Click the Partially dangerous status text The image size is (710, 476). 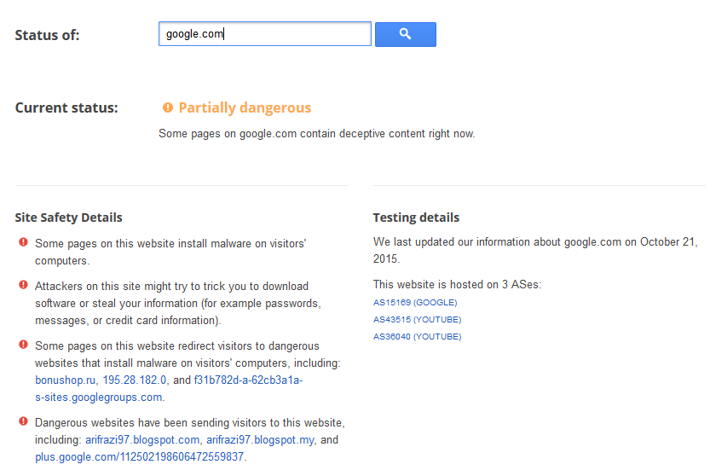245,107
